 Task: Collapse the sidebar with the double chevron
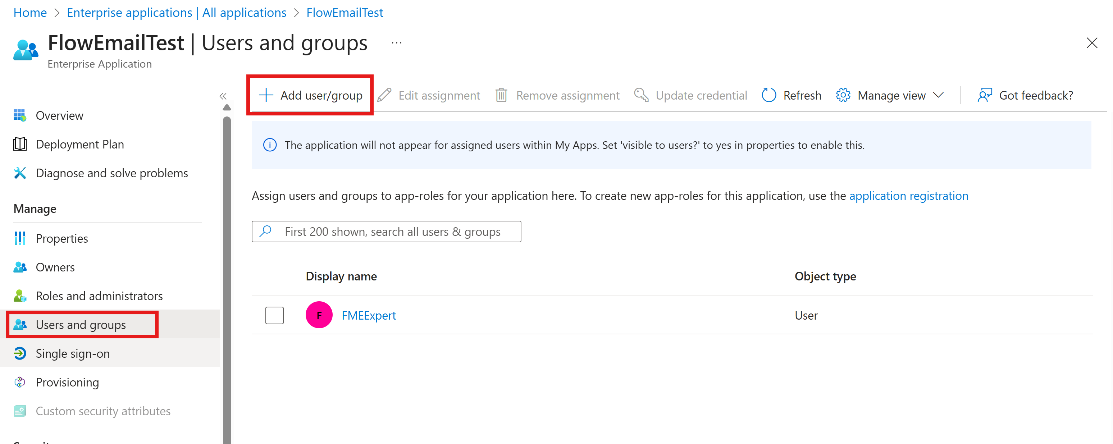pos(224,96)
